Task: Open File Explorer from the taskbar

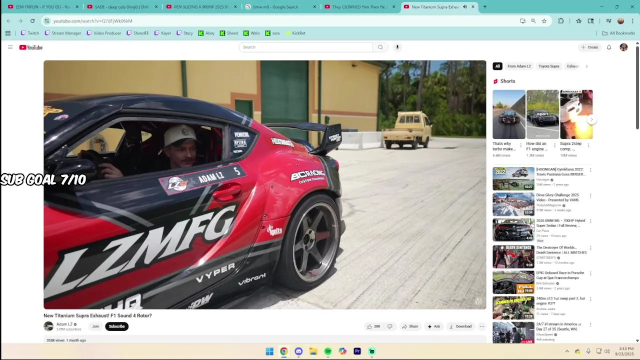Action: pyautogui.click(x=313, y=351)
